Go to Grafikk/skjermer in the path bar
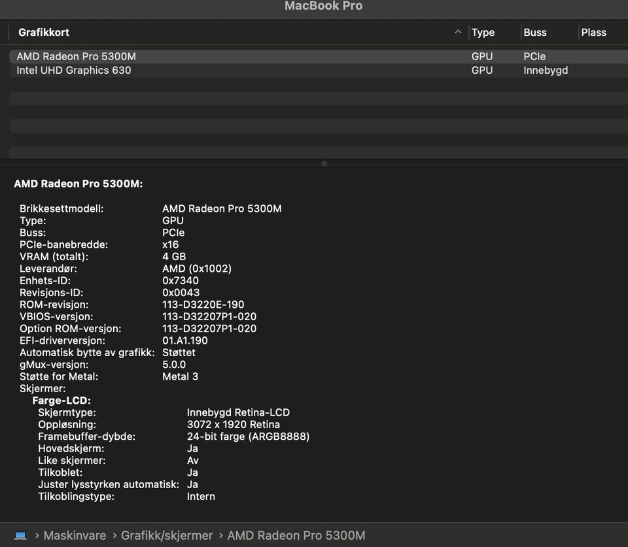Image resolution: width=628 pixels, height=547 pixels. click(167, 535)
